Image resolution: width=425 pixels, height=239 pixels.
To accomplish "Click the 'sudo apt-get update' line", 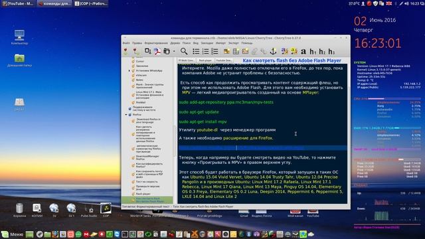I will pos(199,112).
